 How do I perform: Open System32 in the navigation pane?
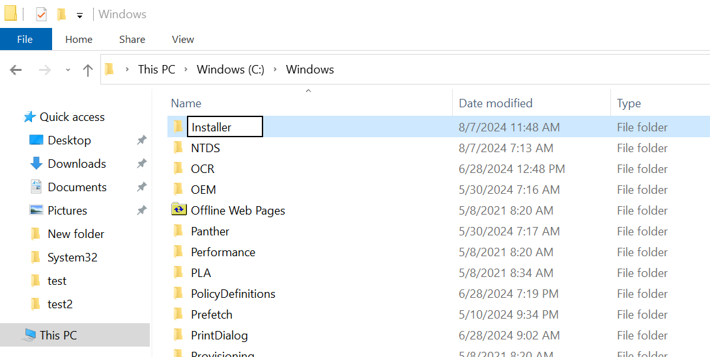(x=72, y=257)
